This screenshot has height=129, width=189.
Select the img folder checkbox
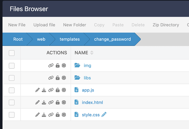coord(12,65)
